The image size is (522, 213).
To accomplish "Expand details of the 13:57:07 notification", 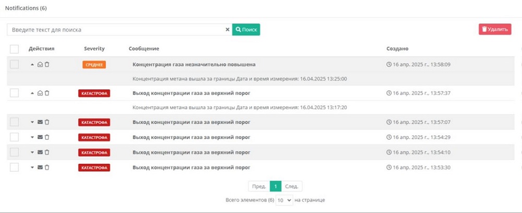I will click(x=32, y=123).
